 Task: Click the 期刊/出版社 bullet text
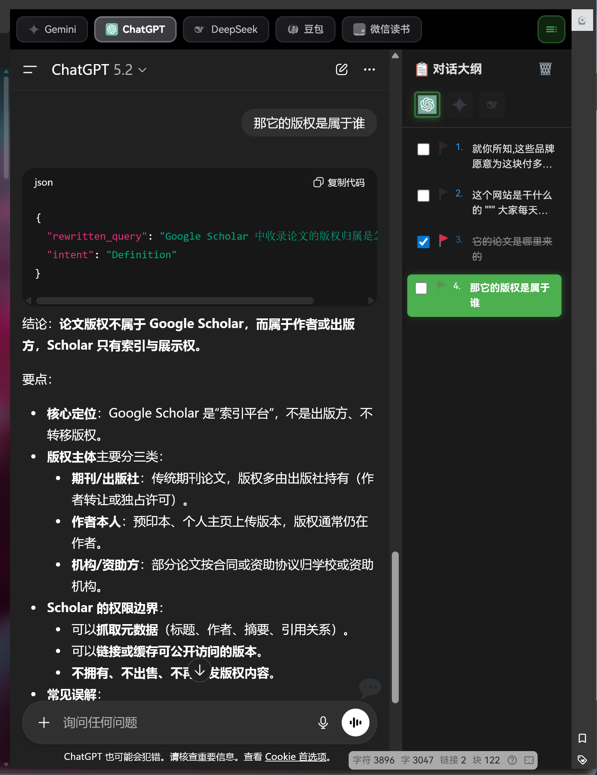click(223, 489)
